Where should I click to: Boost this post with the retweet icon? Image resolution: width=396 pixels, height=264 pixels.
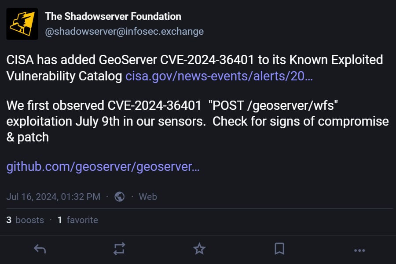[x=119, y=249]
